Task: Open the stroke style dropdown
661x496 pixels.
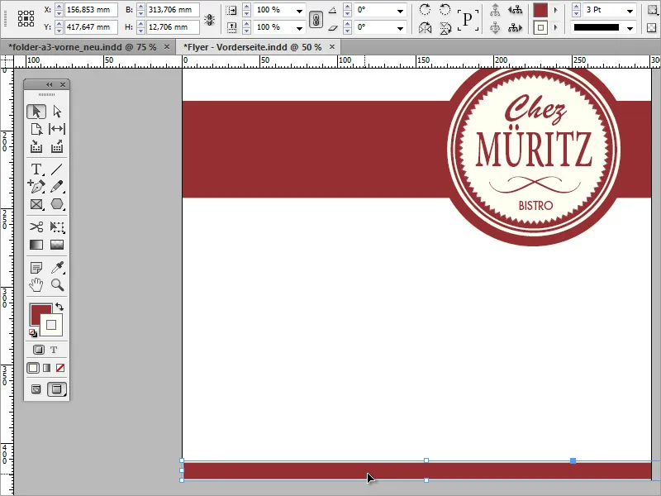Action: click(x=630, y=28)
